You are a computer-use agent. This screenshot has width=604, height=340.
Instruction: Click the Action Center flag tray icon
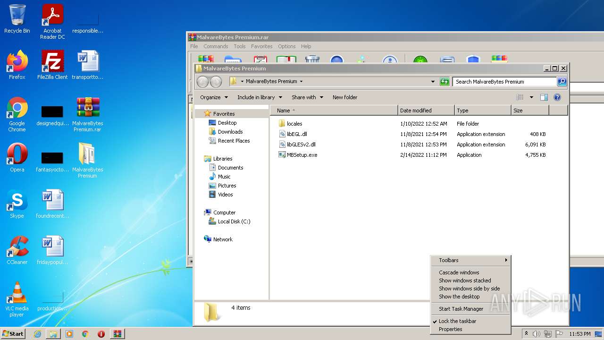(559, 334)
